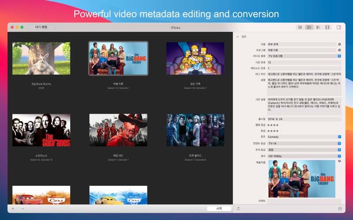353x220 pixels.
Task: Click the "Big Buck Bunny" title text
Action: click(x=41, y=84)
